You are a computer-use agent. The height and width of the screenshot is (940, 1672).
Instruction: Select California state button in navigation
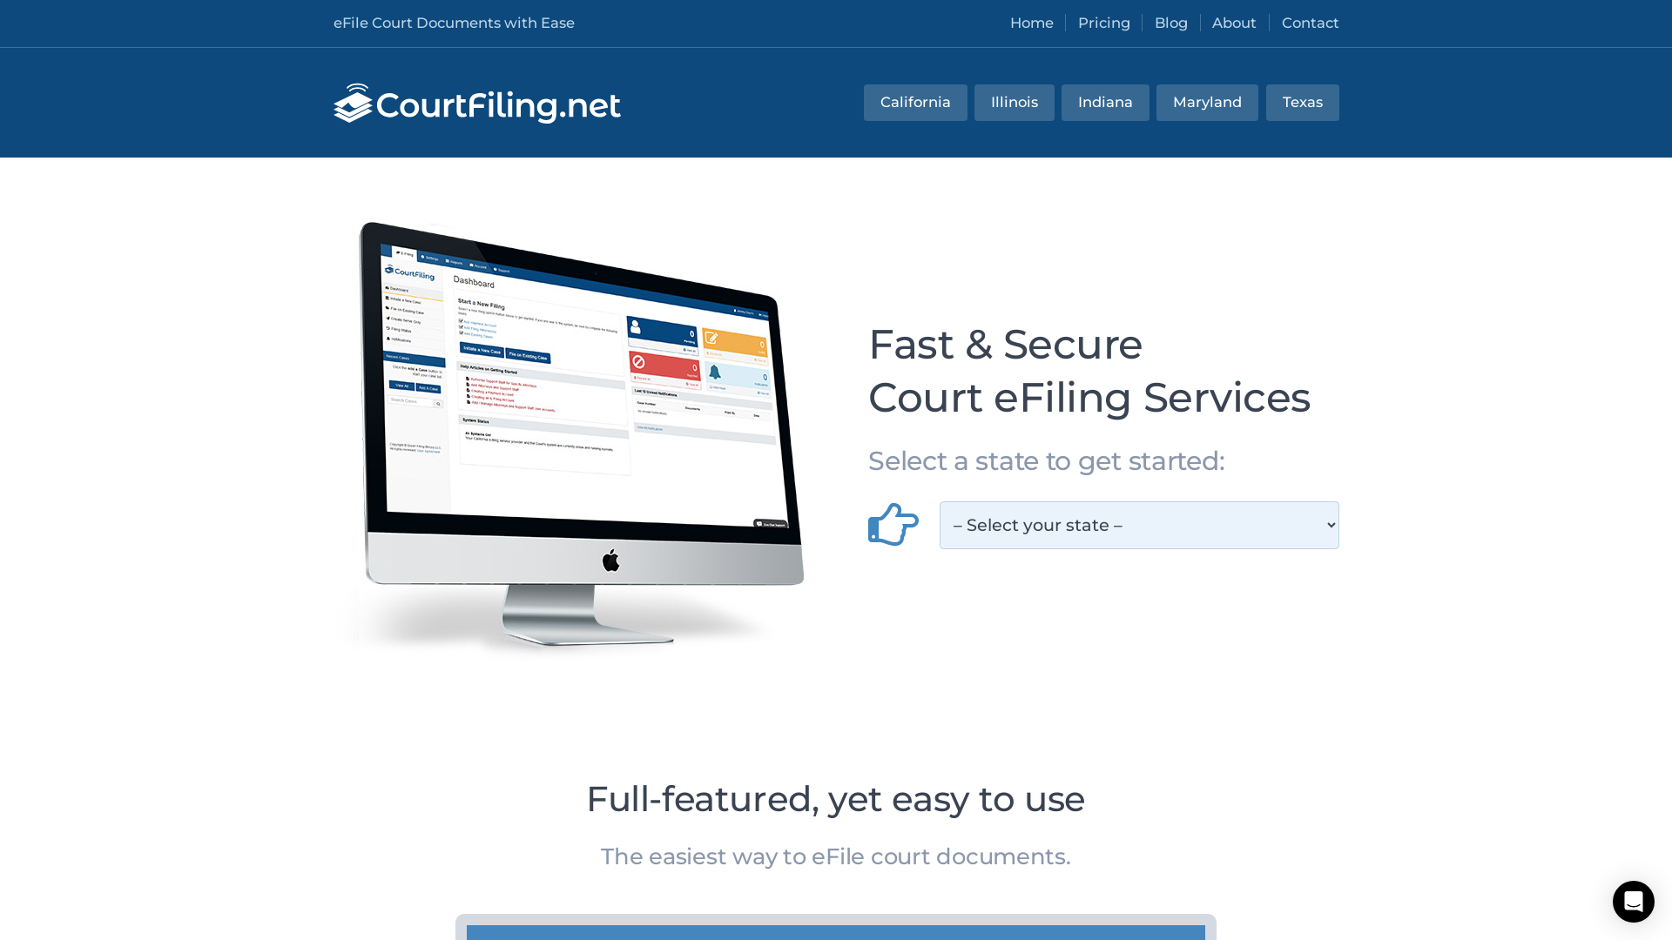point(915,102)
